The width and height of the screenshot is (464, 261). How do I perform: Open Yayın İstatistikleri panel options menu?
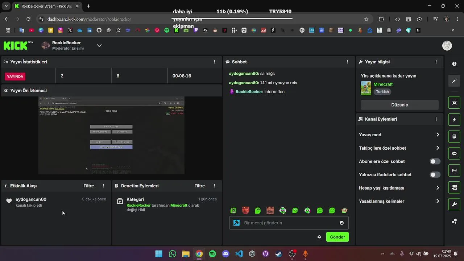point(215,62)
